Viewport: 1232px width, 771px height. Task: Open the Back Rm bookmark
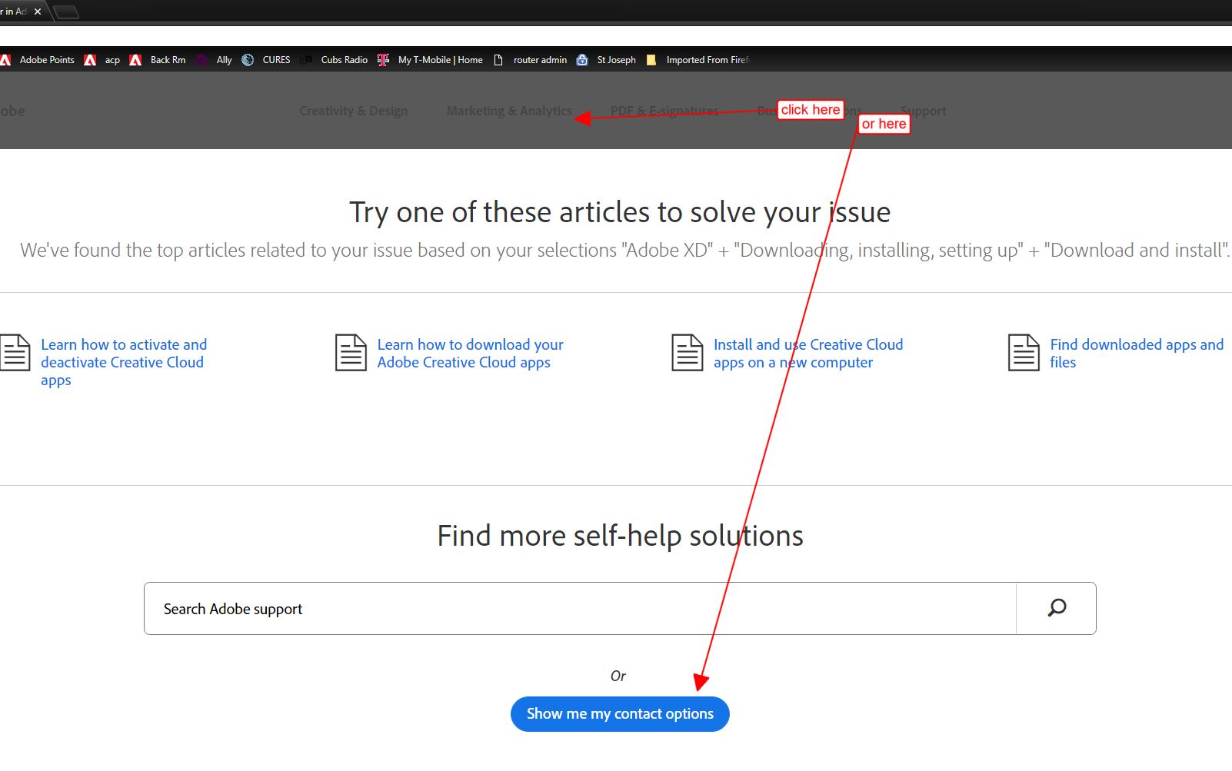coord(158,60)
